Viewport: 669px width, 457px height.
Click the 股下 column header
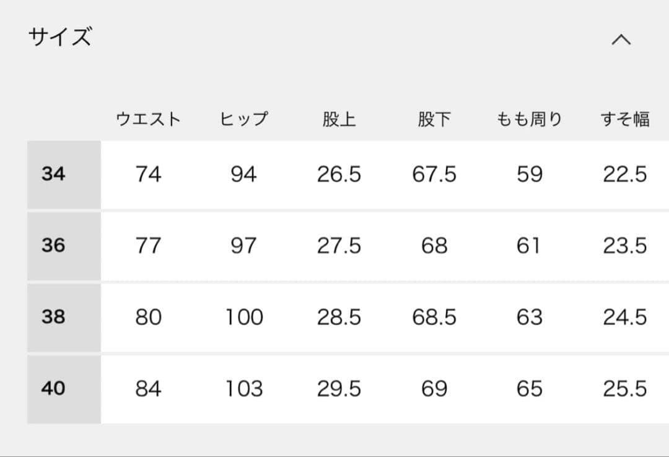click(x=434, y=118)
